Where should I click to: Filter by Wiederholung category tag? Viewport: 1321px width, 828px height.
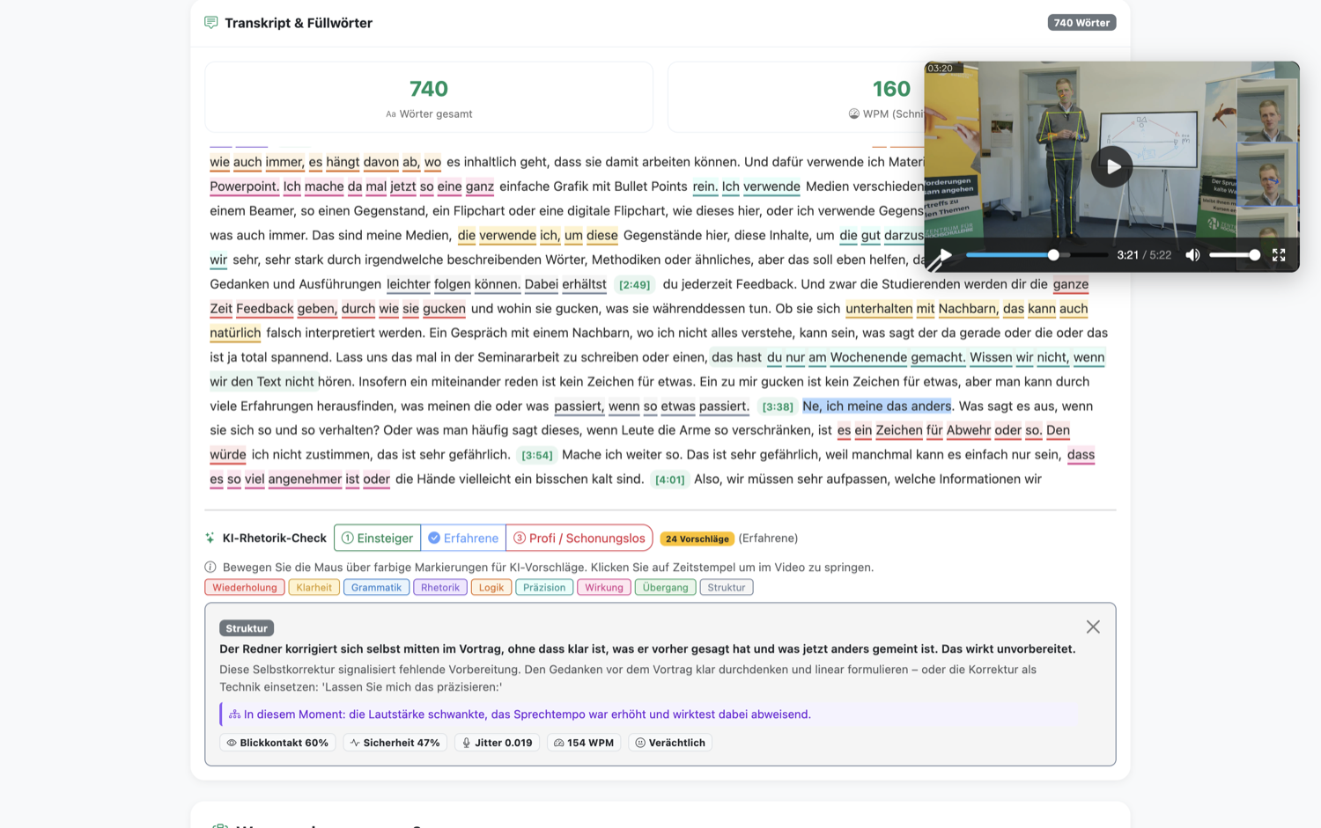point(244,587)
